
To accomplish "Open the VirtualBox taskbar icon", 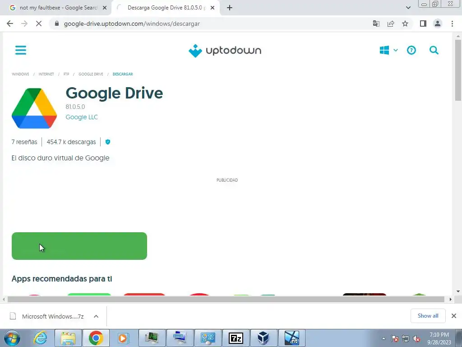I will click(263, 338).
